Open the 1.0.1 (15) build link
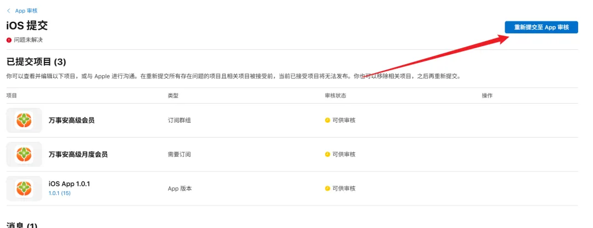 pos(59,193)
